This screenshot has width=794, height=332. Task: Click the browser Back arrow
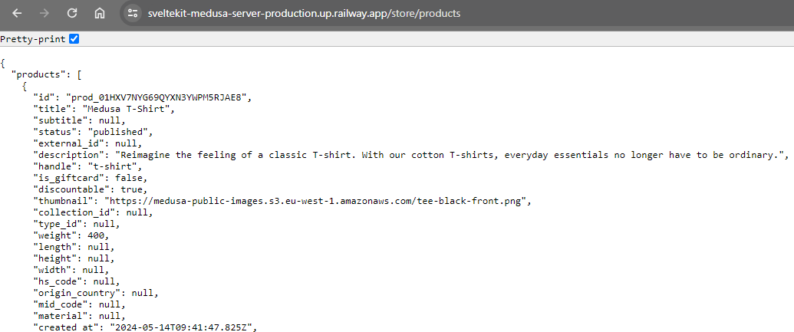[17, 14]
